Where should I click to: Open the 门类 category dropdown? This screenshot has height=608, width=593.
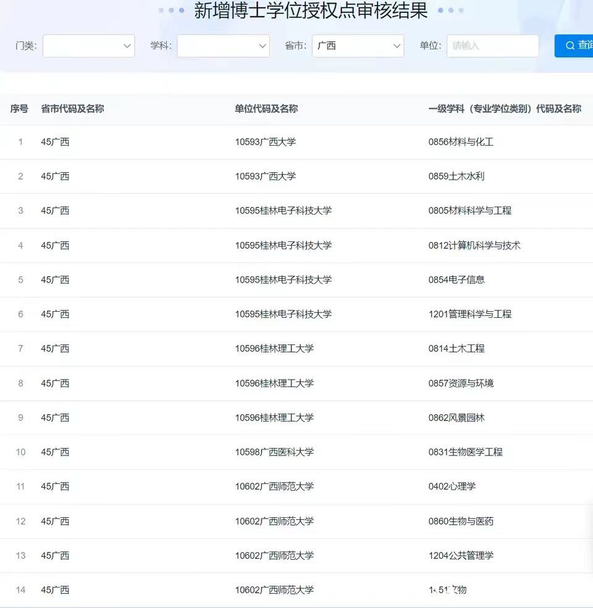(88, 46)
